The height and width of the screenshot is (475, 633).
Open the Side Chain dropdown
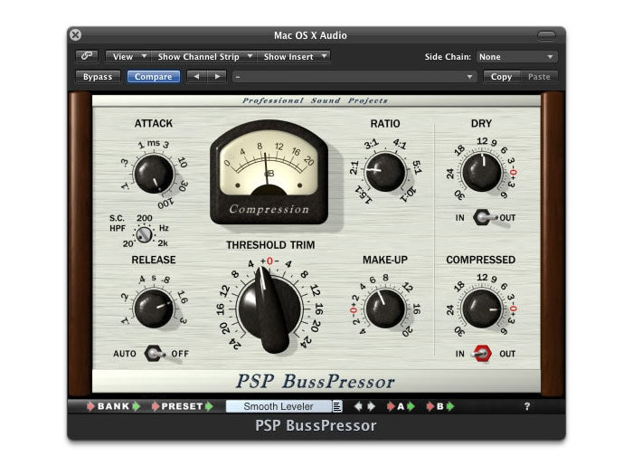pyautogui.click(x=517, y=56)
